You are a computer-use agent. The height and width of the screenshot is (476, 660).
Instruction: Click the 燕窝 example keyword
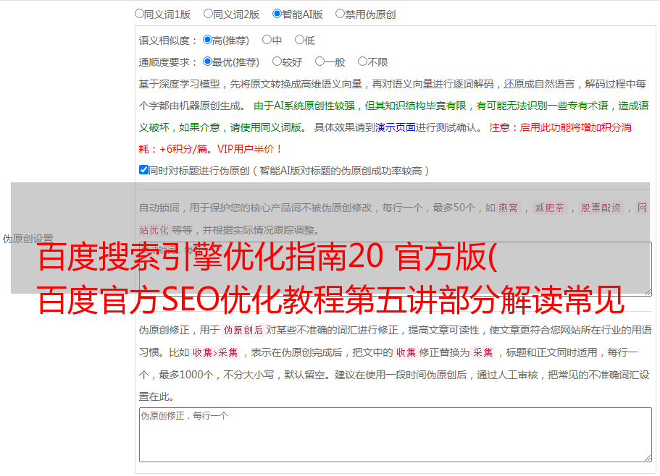(x=508, y=208)
